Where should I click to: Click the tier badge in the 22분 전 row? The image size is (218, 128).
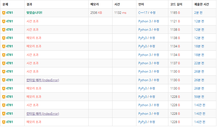tap(4, 63)
